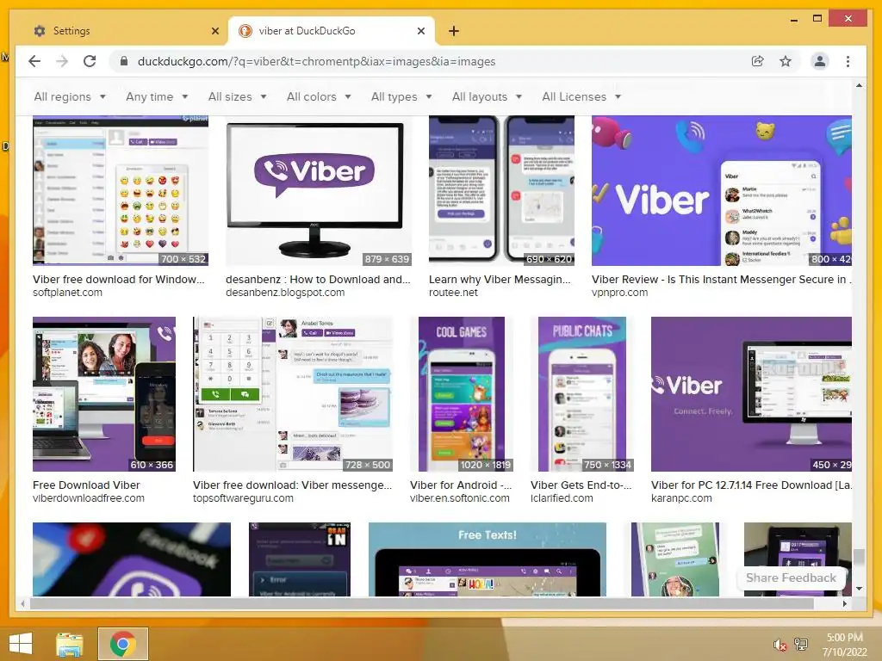Open Viber free download for Windows link
The image size is (882, 661).
pyautogui.click(x=119, y=280)
